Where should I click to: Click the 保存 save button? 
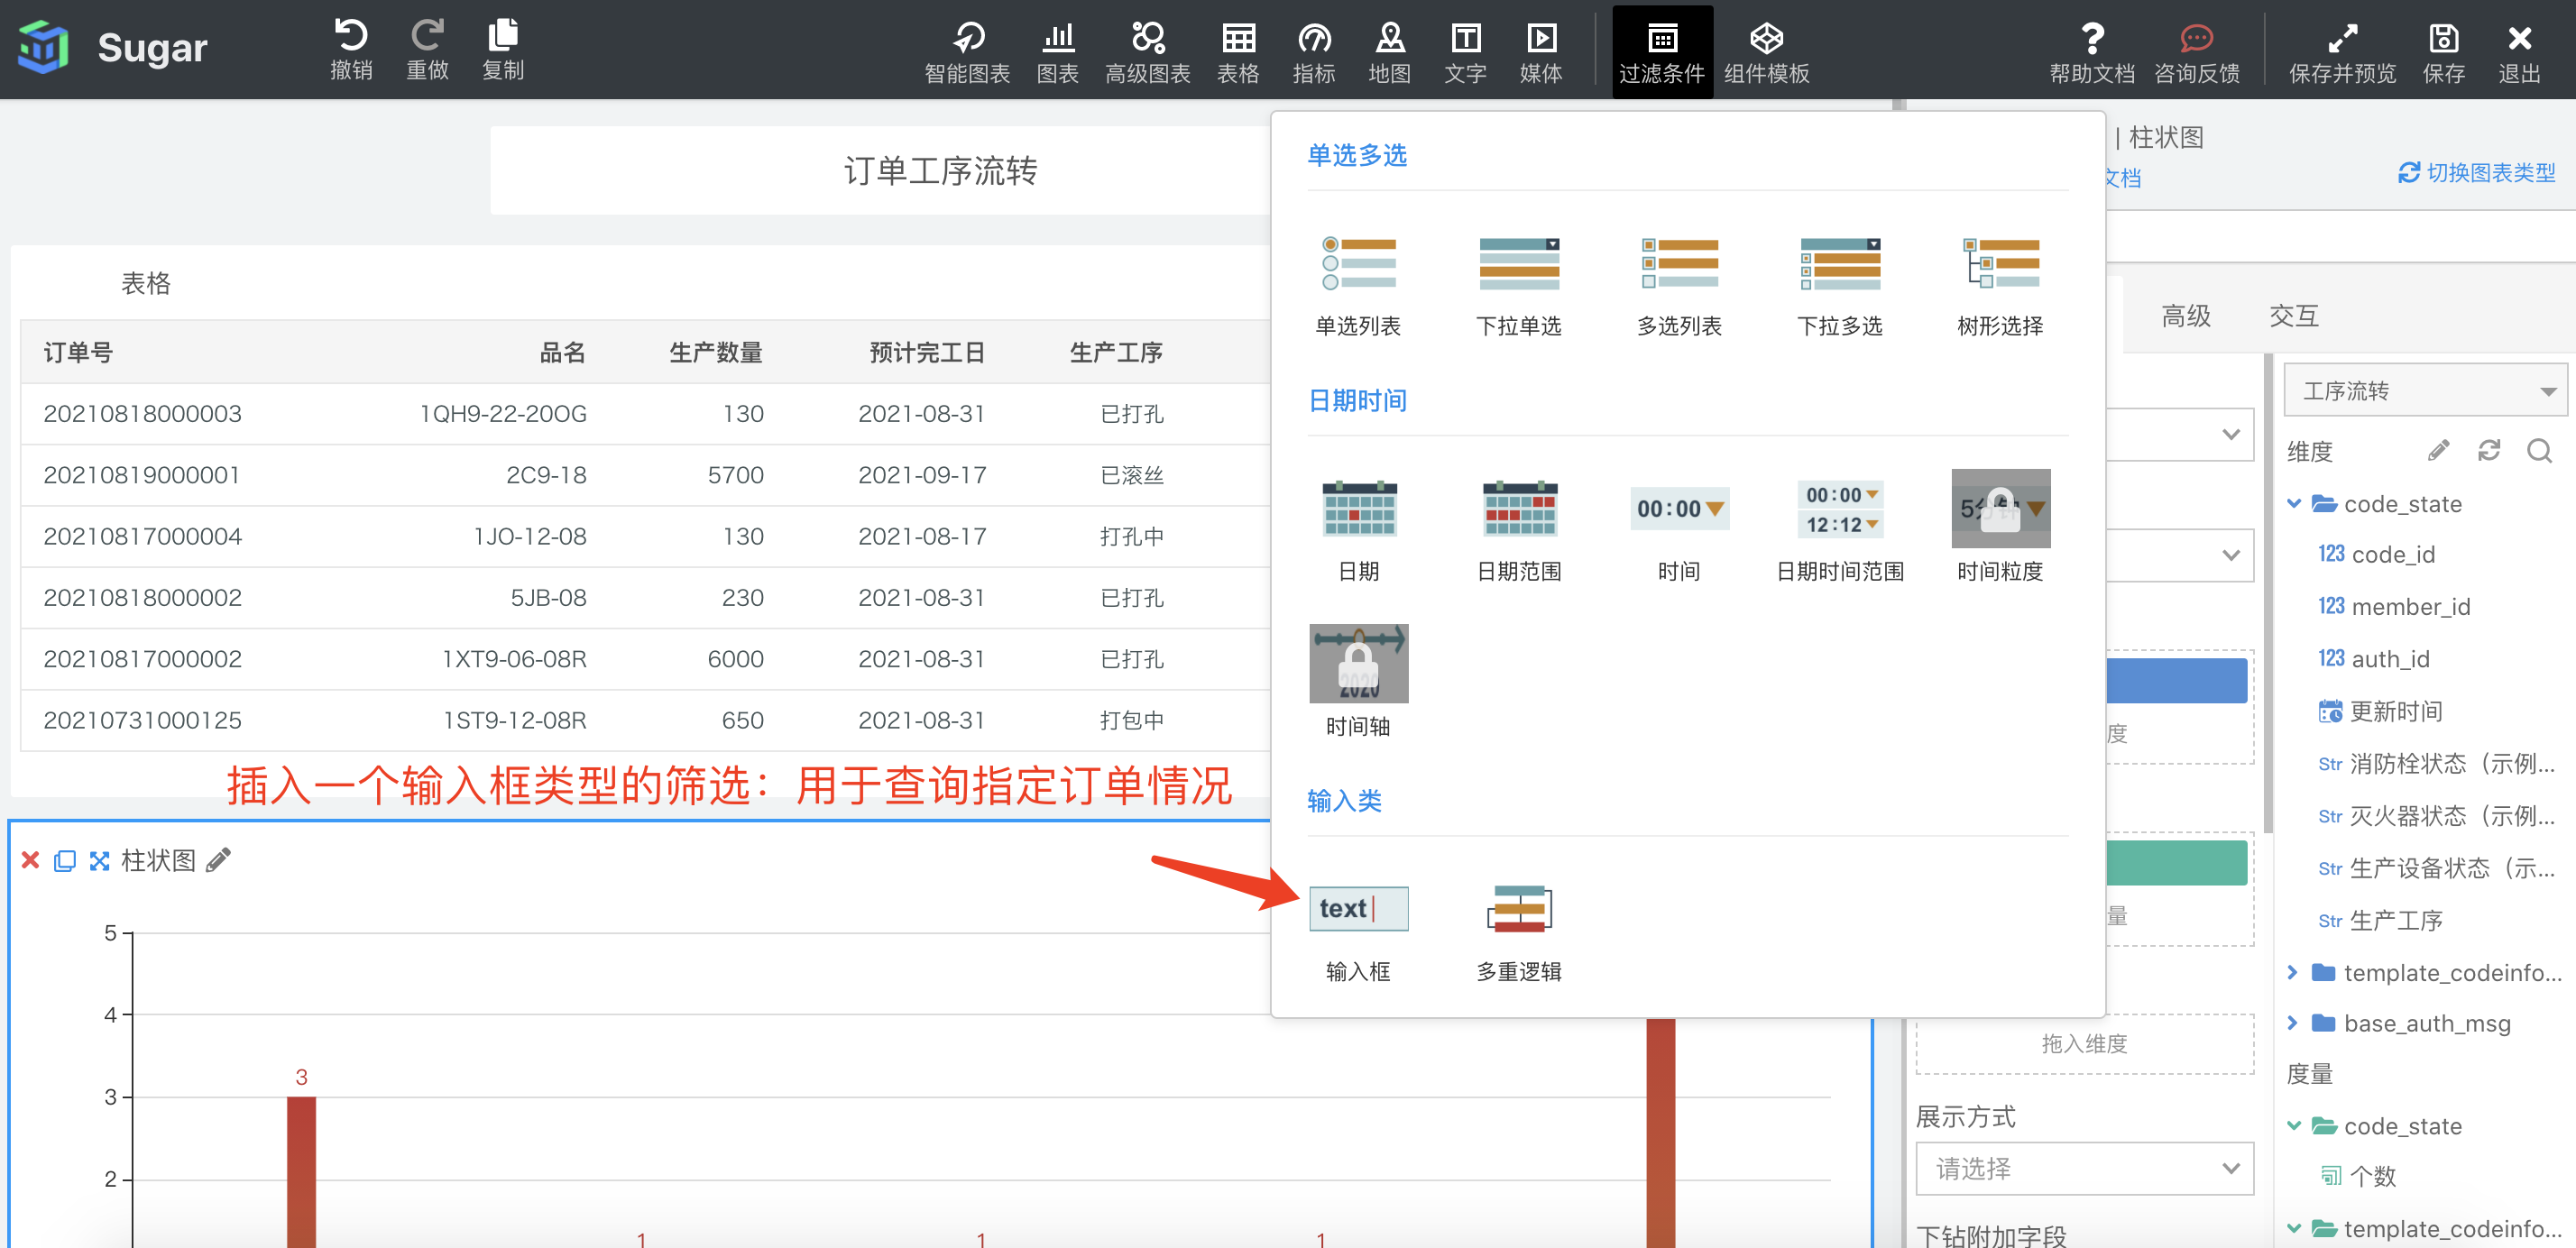[2443, 52]
